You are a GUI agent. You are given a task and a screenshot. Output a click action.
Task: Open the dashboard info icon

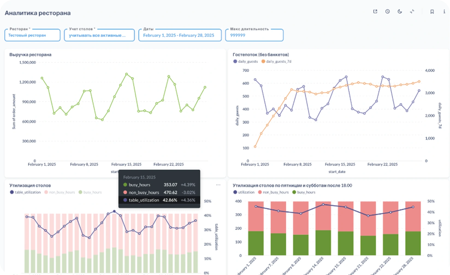point(444,12)
